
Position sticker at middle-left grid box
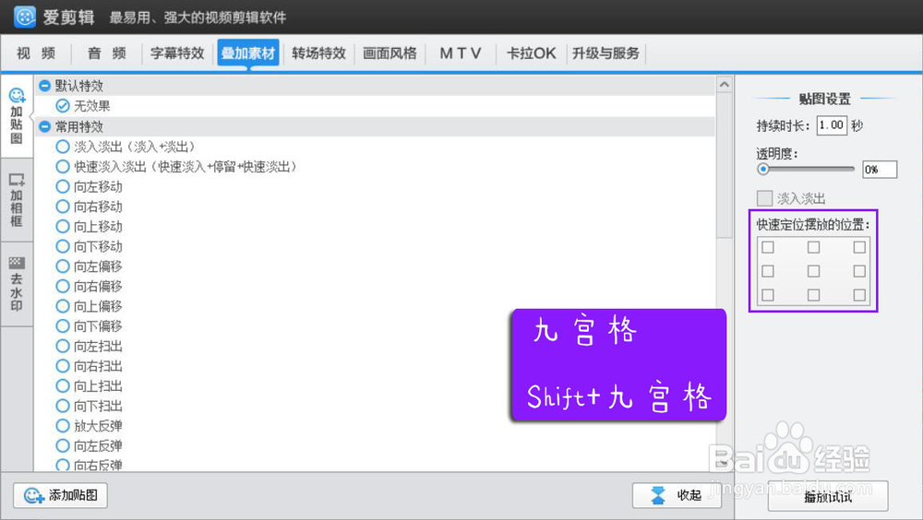click(768, 271)
